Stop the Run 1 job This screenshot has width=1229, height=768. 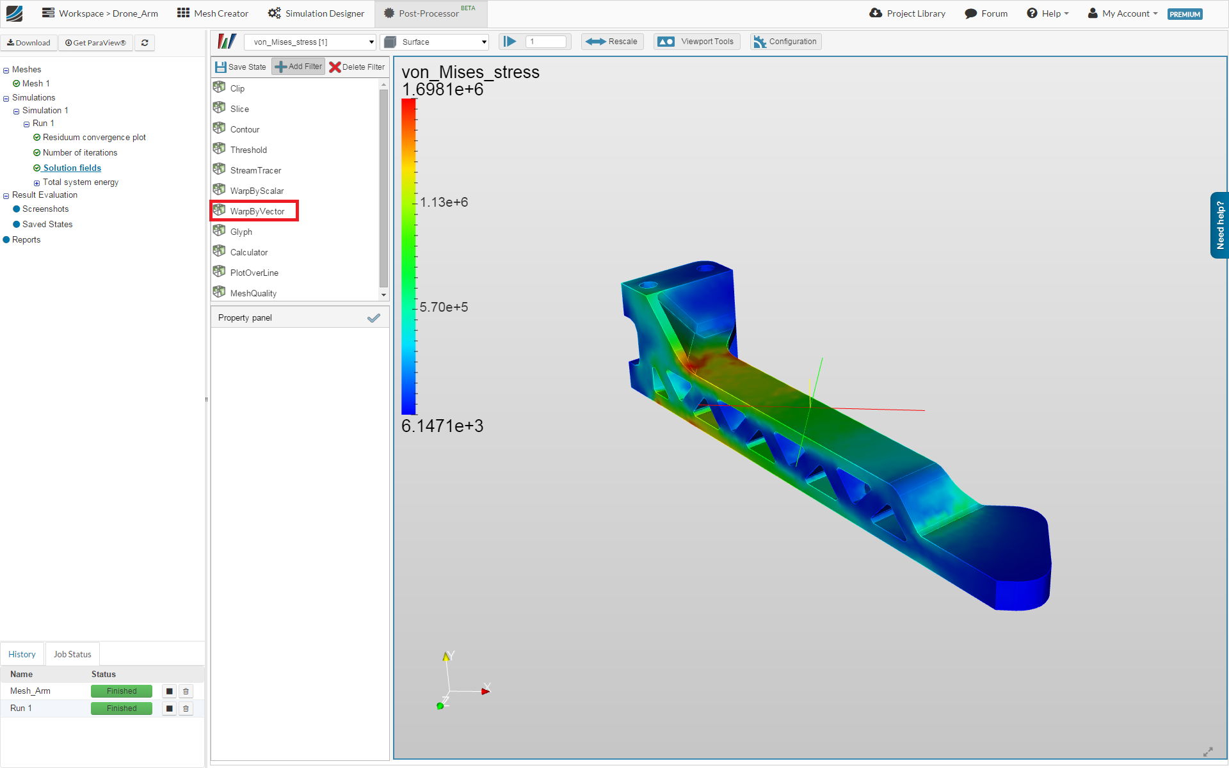(169, 708)
